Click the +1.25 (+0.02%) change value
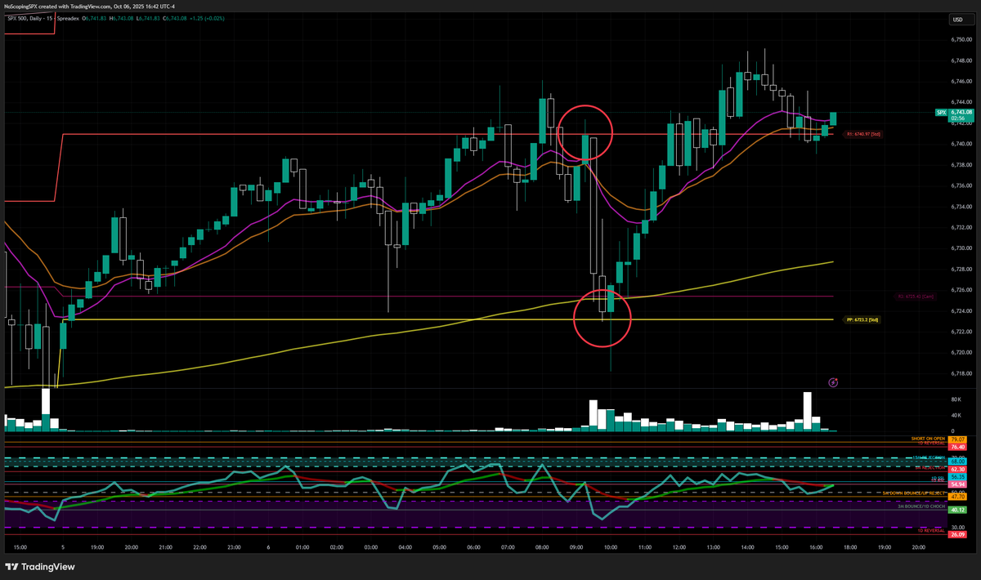This screenshot has height=580, width=981. [x=208, y=19]
